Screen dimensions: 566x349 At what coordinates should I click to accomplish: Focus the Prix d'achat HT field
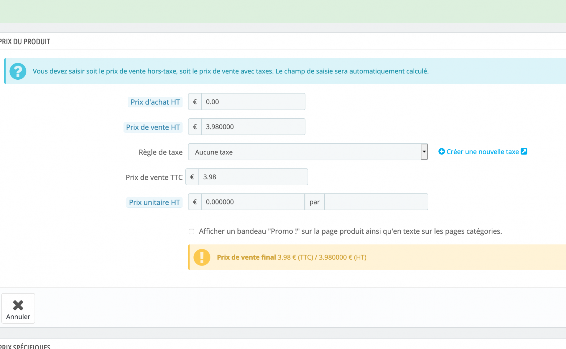click(x=253, y=102)
